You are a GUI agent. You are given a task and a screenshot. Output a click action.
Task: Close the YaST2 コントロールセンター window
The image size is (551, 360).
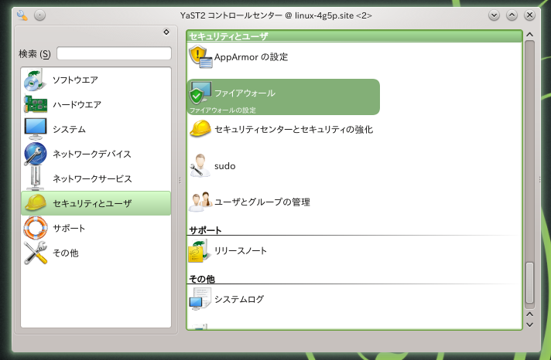[x=529, y=15]
